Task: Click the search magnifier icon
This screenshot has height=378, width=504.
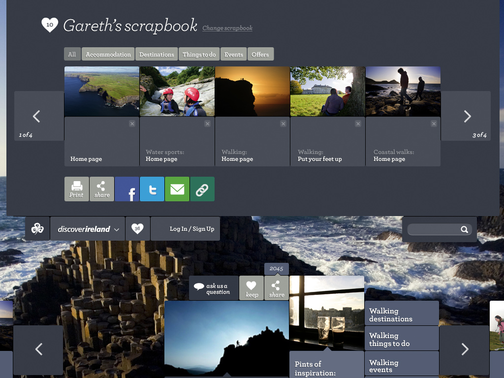Action: 464,229
